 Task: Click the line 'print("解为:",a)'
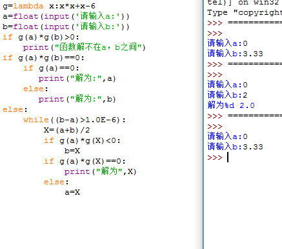pyautogui.click(x=77, y=78)
